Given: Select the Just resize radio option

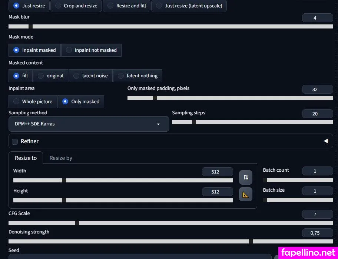Looking at the screenshot, I should click(x=29, y=6).
